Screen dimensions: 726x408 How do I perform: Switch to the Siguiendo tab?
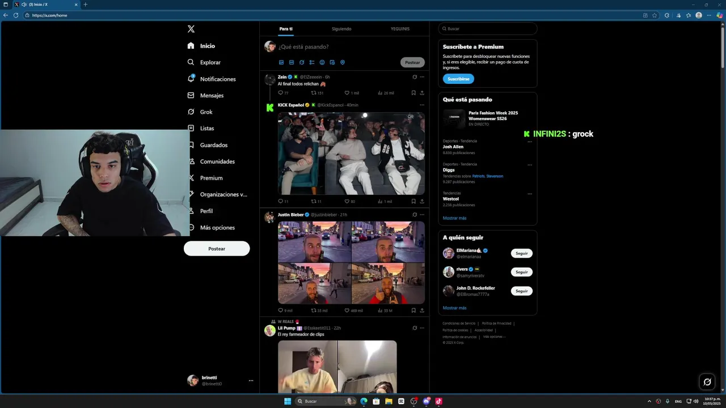(x=341, y=29)
